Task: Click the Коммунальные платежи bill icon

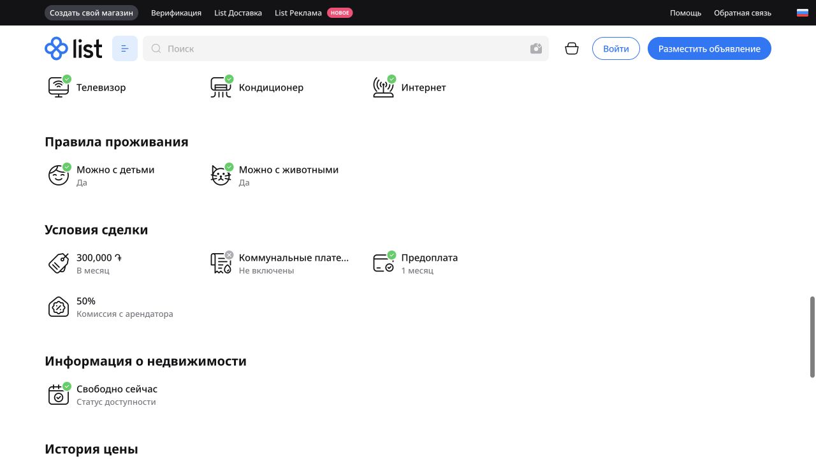Action: pos(221,263)
